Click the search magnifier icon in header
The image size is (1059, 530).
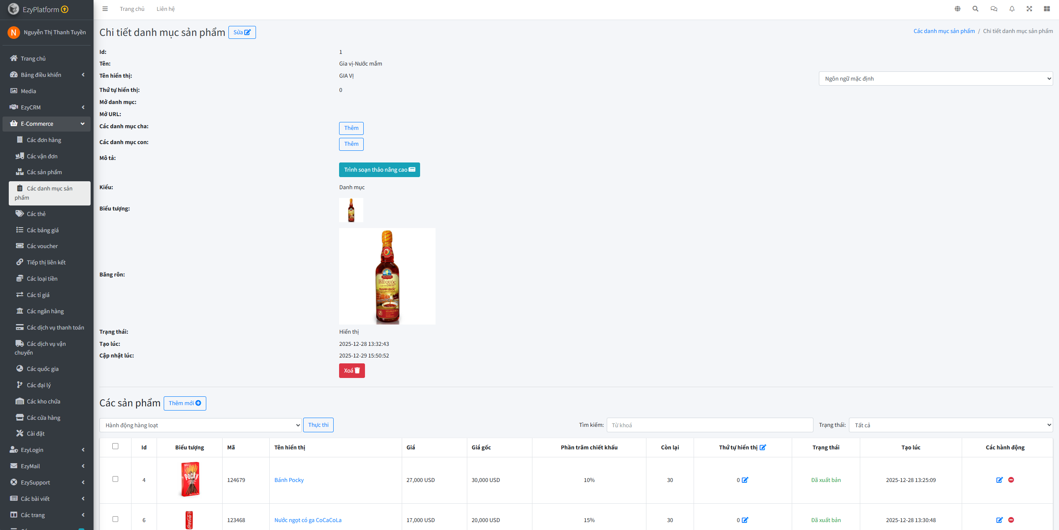click(x=975, y=9)
